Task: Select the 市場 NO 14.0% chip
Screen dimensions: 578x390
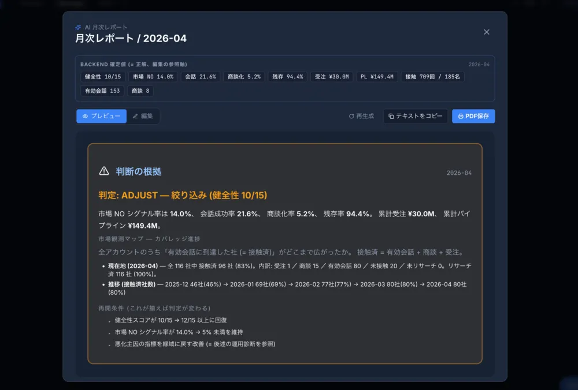Action: coord(153,77)
